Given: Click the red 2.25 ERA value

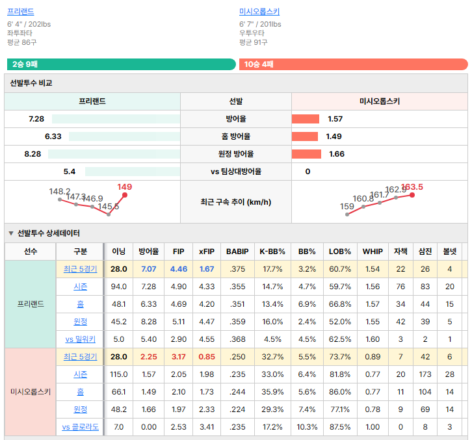Looking at the screenshot, I should (x=148, y=357).
